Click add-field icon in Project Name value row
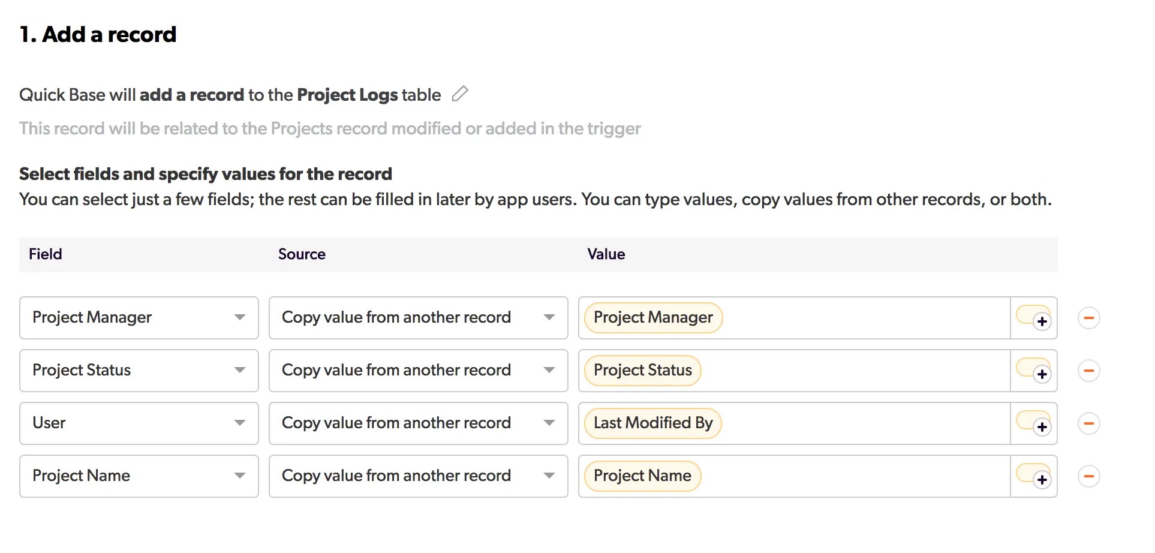 1034,476
